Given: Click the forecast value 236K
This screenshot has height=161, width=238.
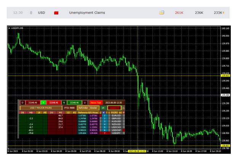Looking at the screenshot, I should click(199, 13).
